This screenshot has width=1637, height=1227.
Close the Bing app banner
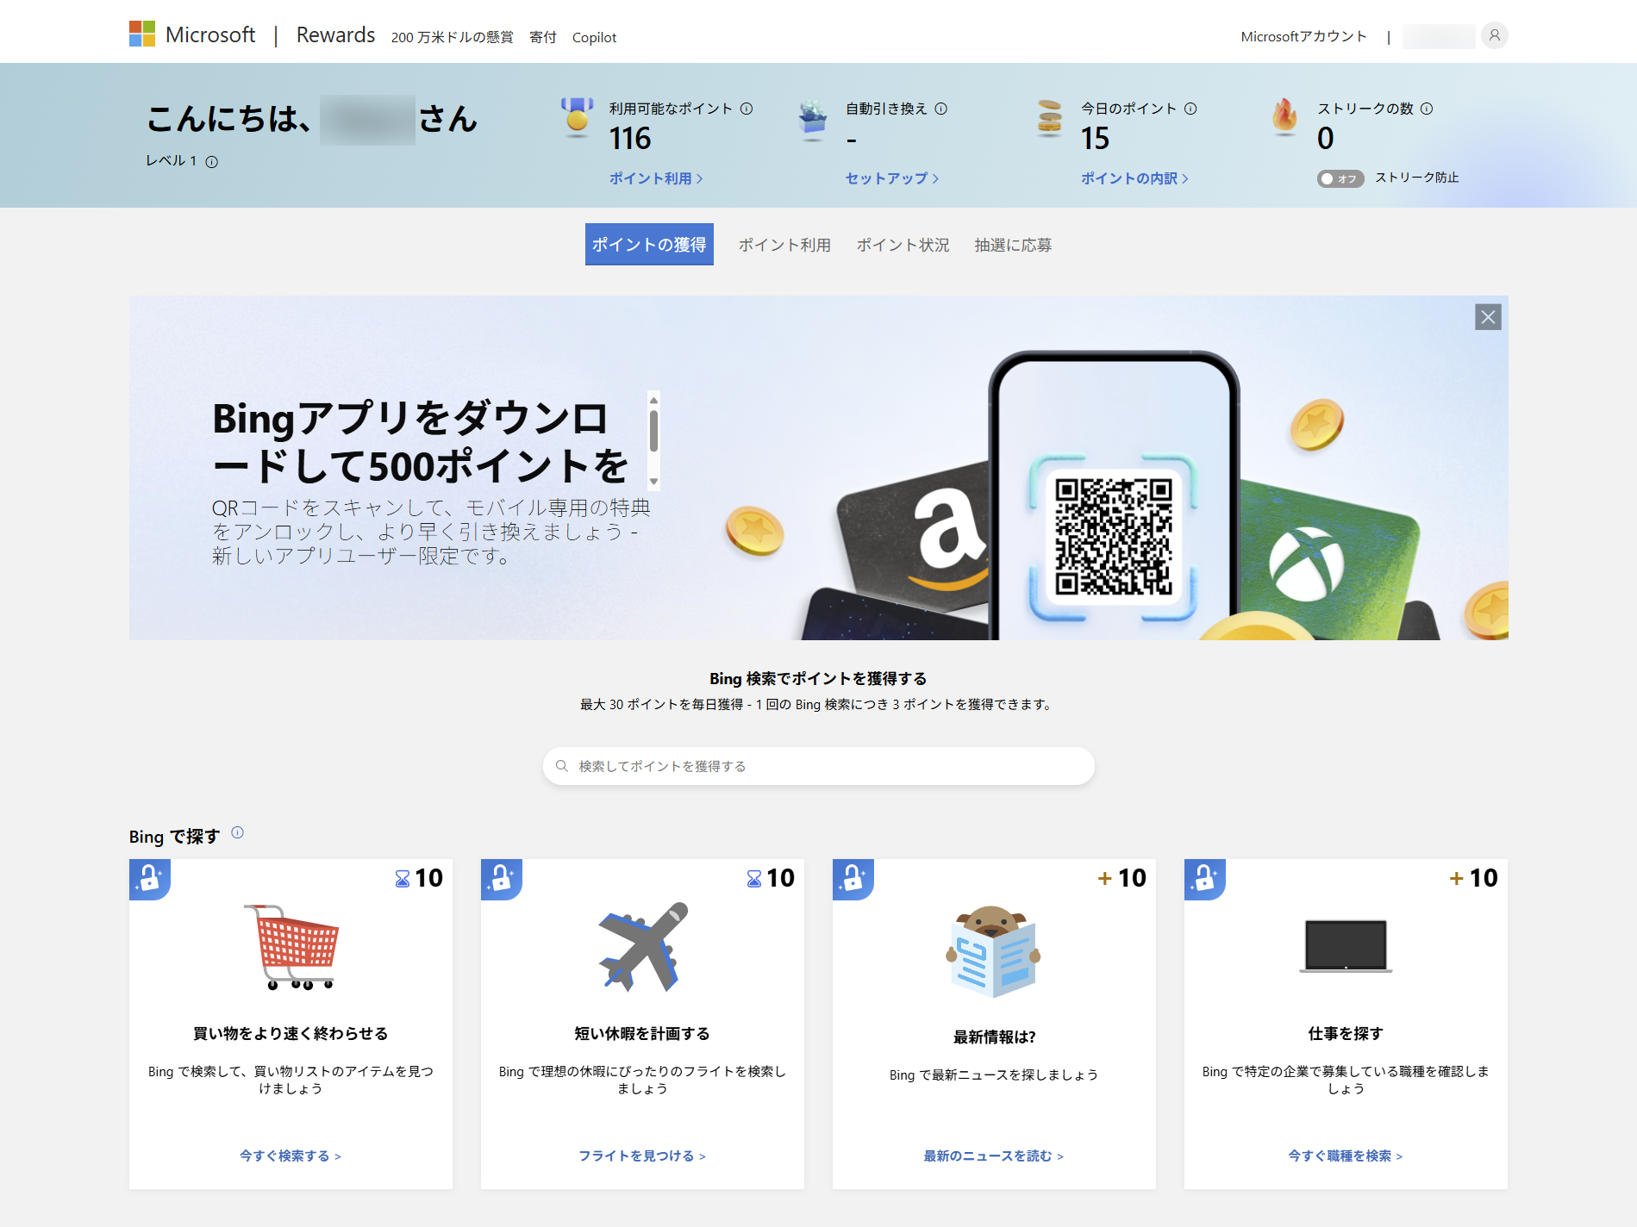click(x=1488, y=317)
